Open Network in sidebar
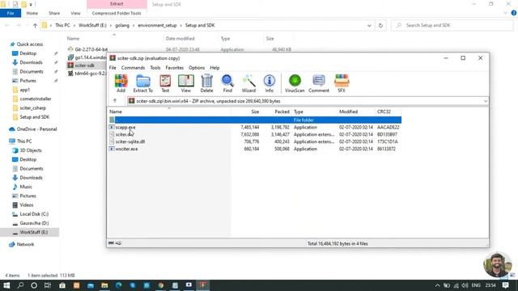The height and width of the screenshot is (291, 518). [25, 244]
